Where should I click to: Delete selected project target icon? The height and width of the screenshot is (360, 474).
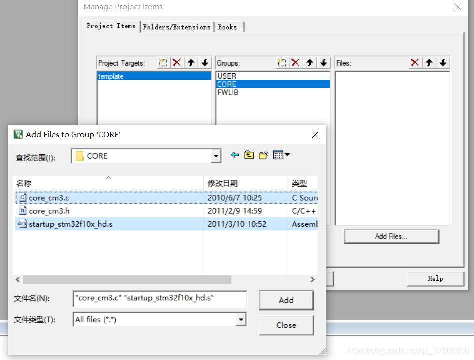click(x=177, y=63)
